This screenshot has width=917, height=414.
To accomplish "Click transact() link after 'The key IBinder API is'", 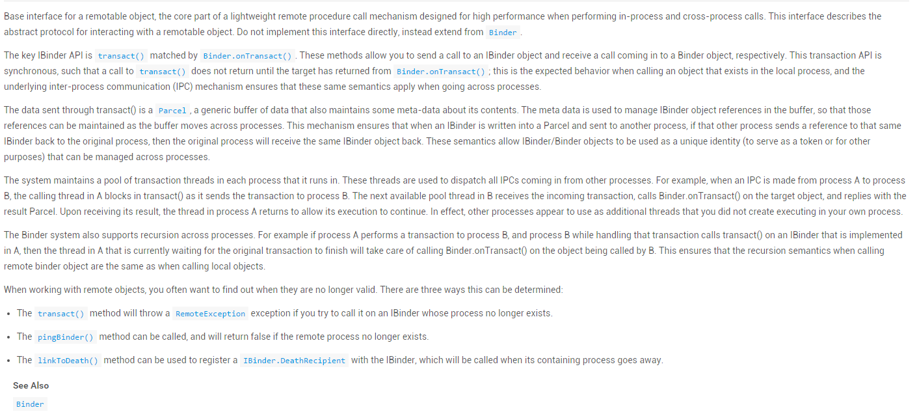I will click(x=121, y=56).
